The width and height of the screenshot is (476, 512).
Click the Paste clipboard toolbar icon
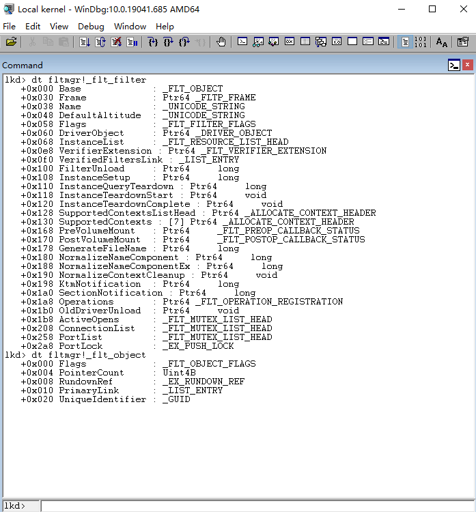(64, 42)
